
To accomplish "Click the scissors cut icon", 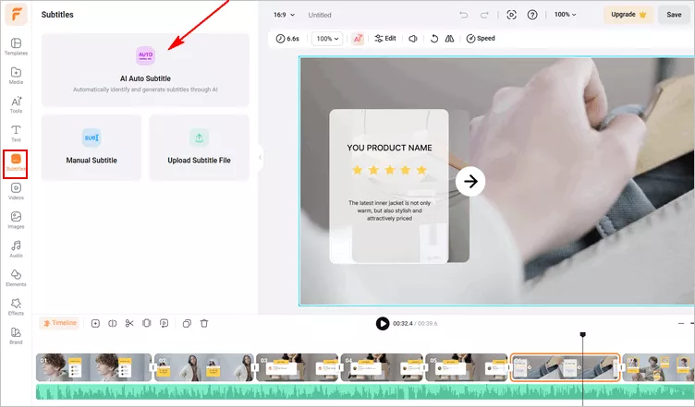I will click(129, 323).
